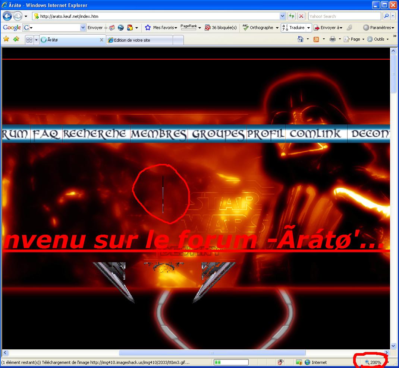
Task: Show hidden toolbar buttons chevron
Action: coord(395,37)
